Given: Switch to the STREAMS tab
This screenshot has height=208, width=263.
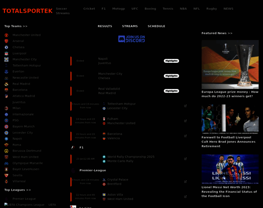Looking at the screenshot, I should (130, 26).
